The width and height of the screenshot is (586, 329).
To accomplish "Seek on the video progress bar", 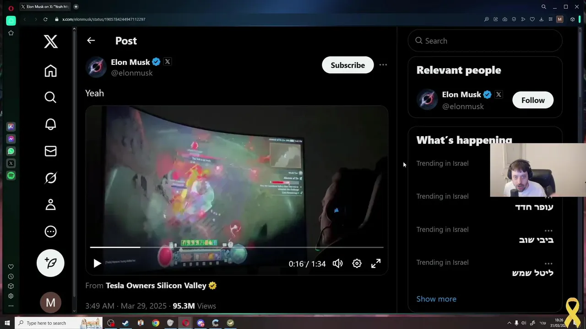I will [237, 247].
